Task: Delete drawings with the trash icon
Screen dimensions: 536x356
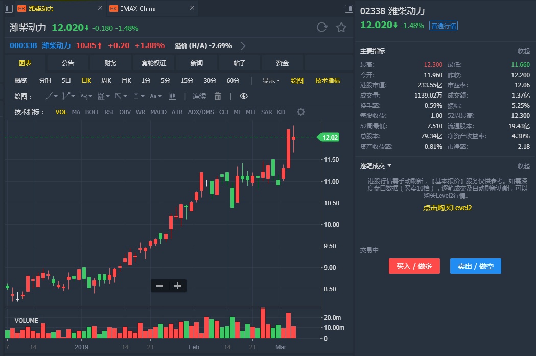Action: tap(218, 96)
